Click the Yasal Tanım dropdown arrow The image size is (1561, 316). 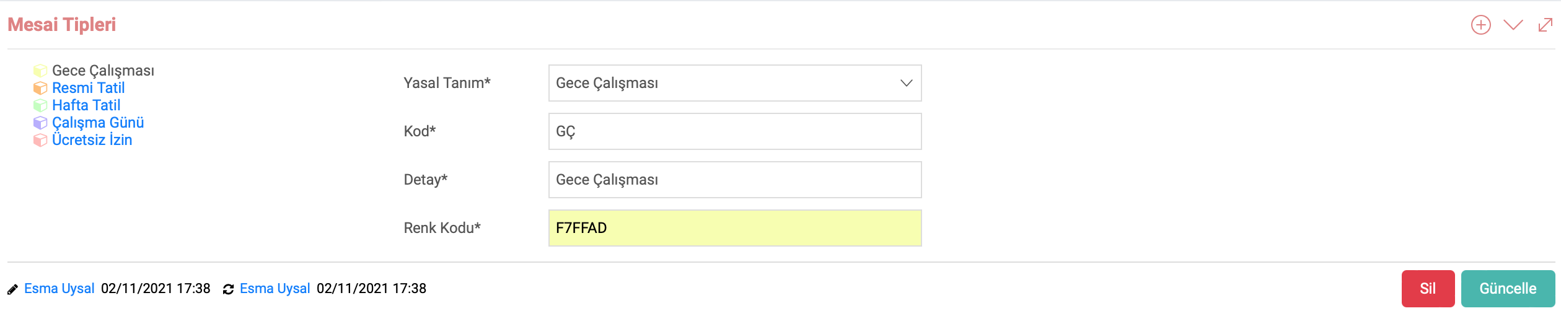pos(906,83)
